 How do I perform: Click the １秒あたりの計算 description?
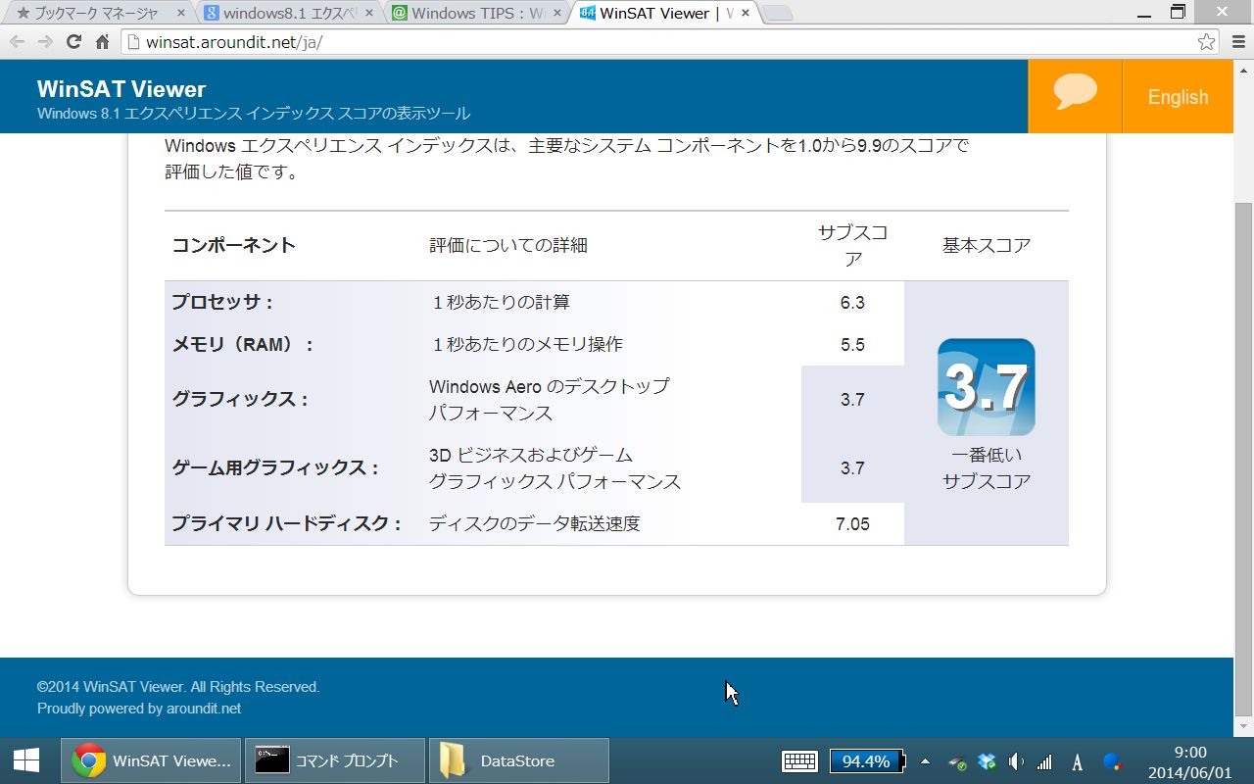point(500,302)
